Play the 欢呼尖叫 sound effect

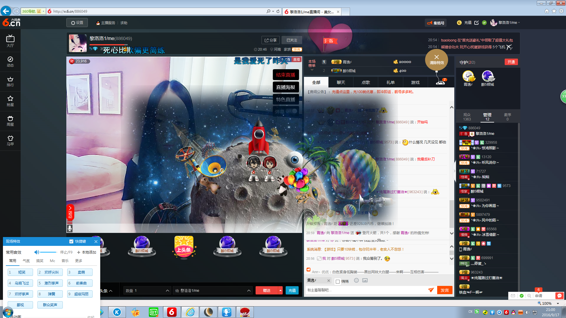click(x=50, y=272)
